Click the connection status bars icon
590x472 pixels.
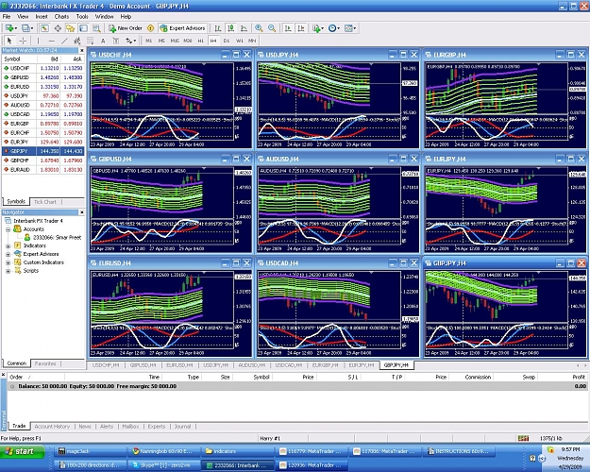pos(523,438)
